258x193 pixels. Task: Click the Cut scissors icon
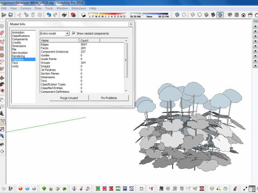19,15
